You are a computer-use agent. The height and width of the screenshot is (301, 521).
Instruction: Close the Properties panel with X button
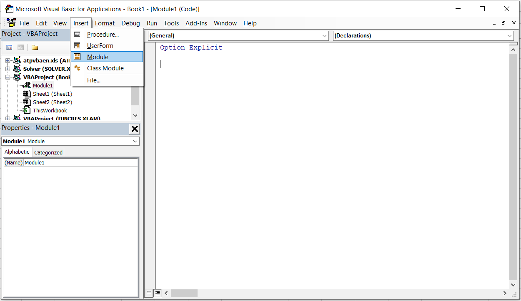pyautogui.click(x=135, y=129)
